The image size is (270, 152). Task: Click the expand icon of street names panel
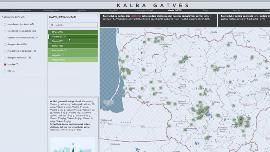(98, 15)
